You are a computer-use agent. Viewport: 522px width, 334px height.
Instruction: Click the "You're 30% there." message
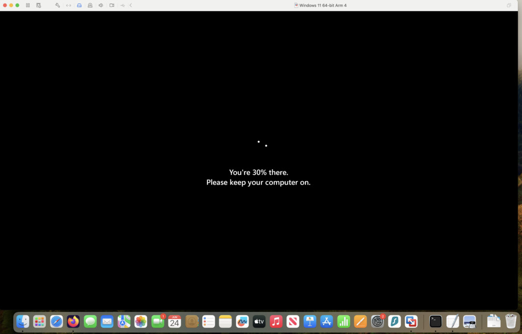pyautogui.click(x=258, y=172)
